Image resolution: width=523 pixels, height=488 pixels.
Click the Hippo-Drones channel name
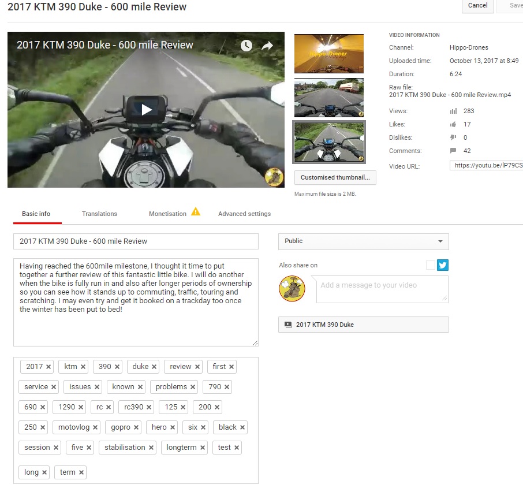coord(469,47)
